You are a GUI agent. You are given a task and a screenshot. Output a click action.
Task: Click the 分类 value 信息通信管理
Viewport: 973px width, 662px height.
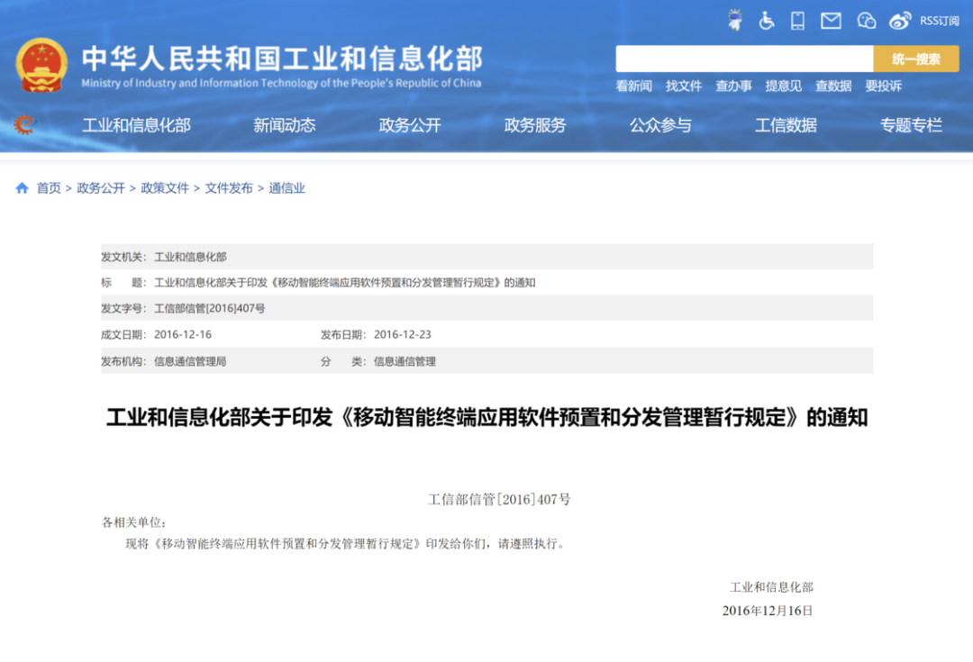pyautogui.click(x=405, y=362)
